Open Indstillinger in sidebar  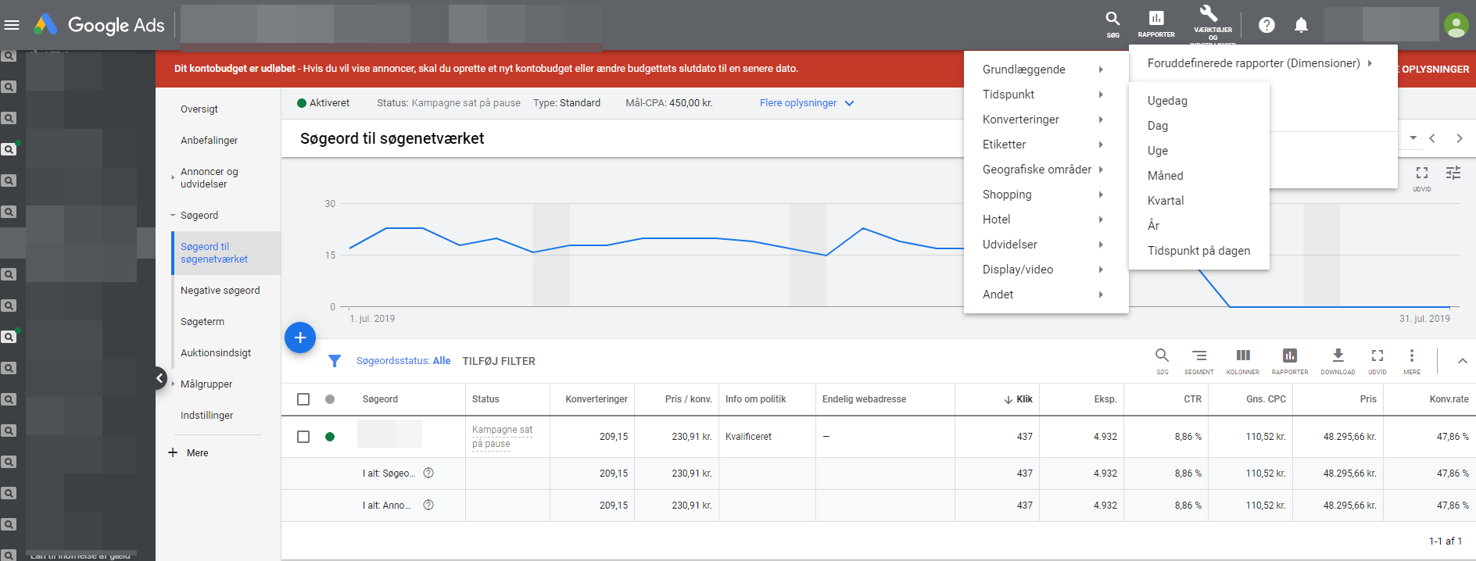pos(206,416)
